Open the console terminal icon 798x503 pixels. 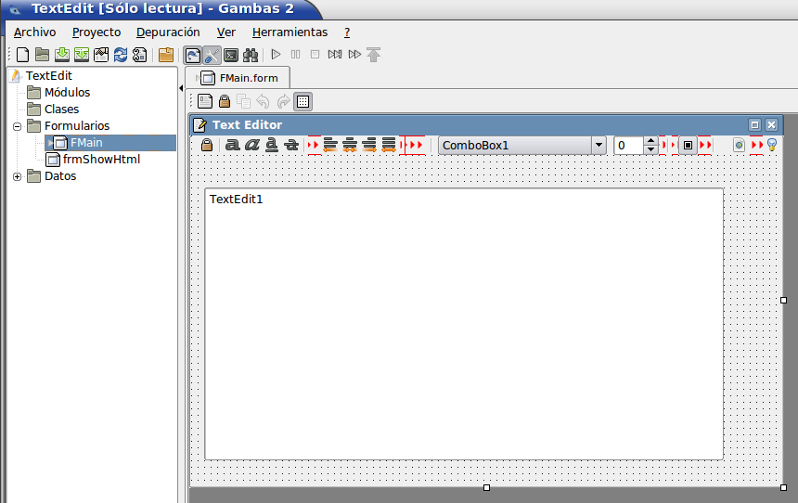tap(231, 55)
